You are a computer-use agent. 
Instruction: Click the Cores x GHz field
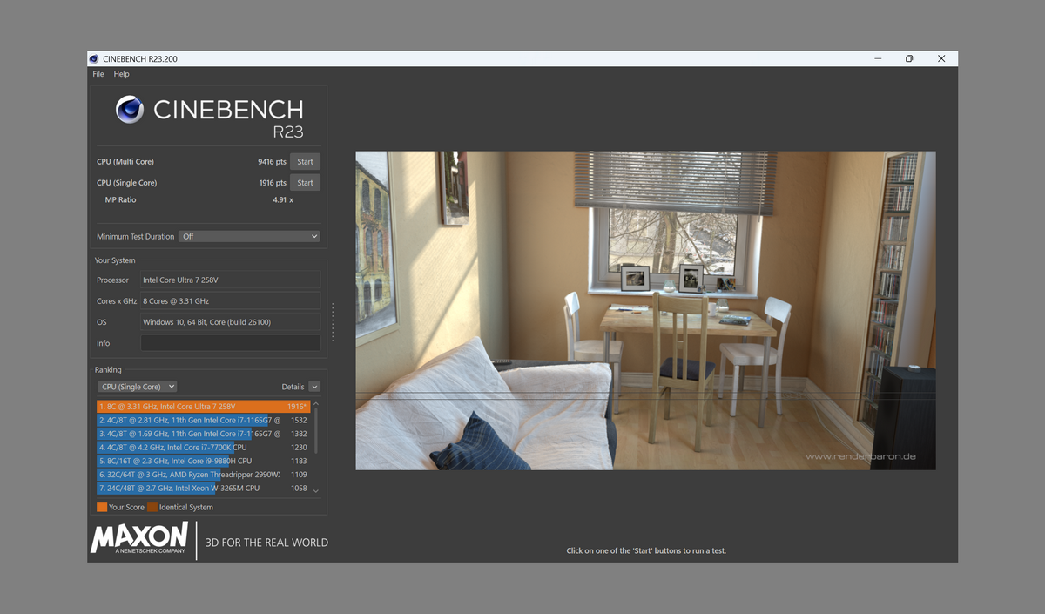coord(231,300)
